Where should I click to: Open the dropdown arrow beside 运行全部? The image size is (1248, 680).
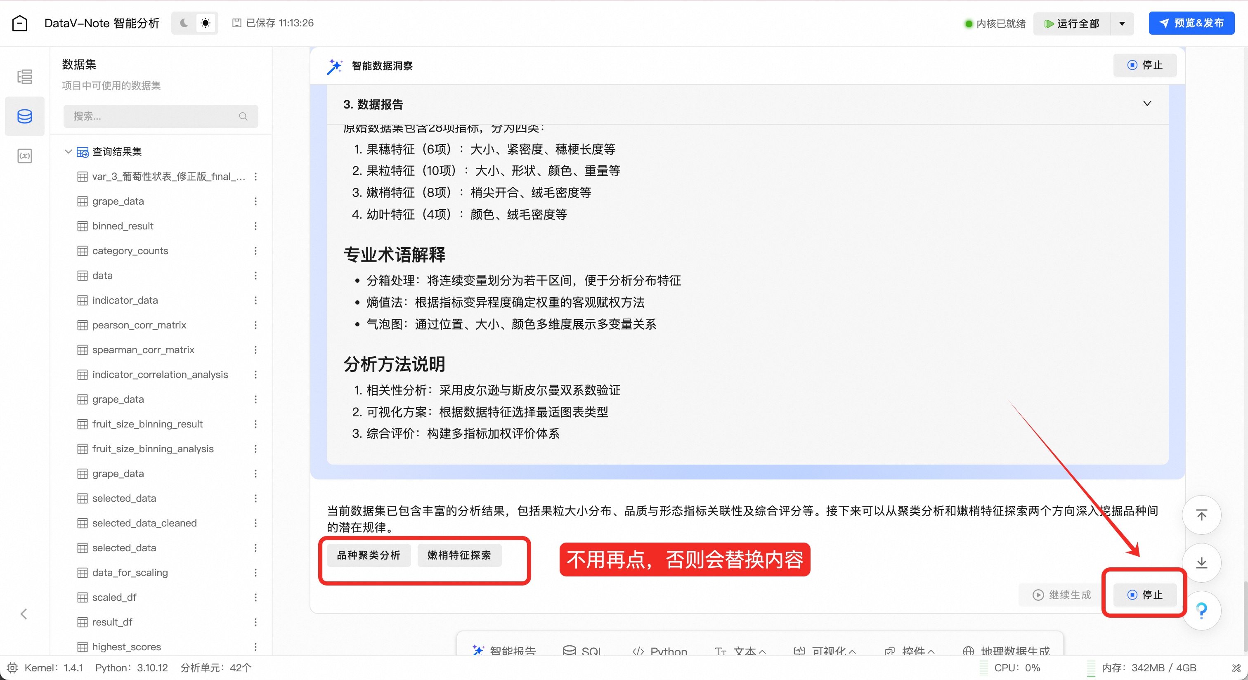point(1122,24)
